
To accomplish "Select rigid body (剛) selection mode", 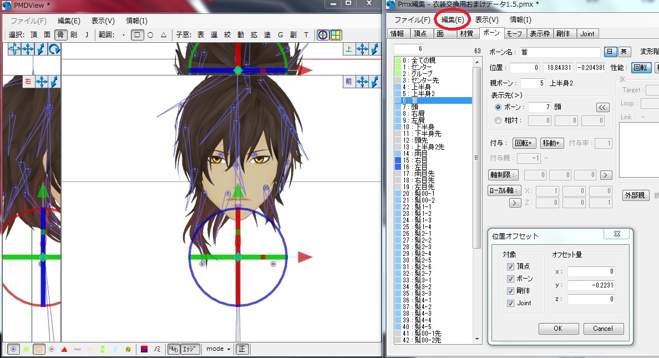I will (x=74, y=35).
